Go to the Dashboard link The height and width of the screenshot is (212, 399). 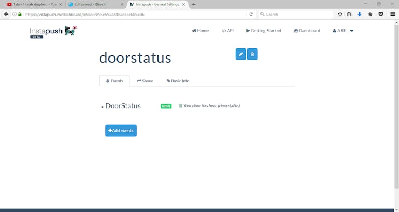point(307,31)
